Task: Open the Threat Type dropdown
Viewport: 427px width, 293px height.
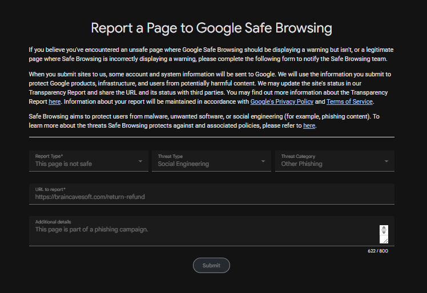Action: pyautogui.click(x=211, y=161)
